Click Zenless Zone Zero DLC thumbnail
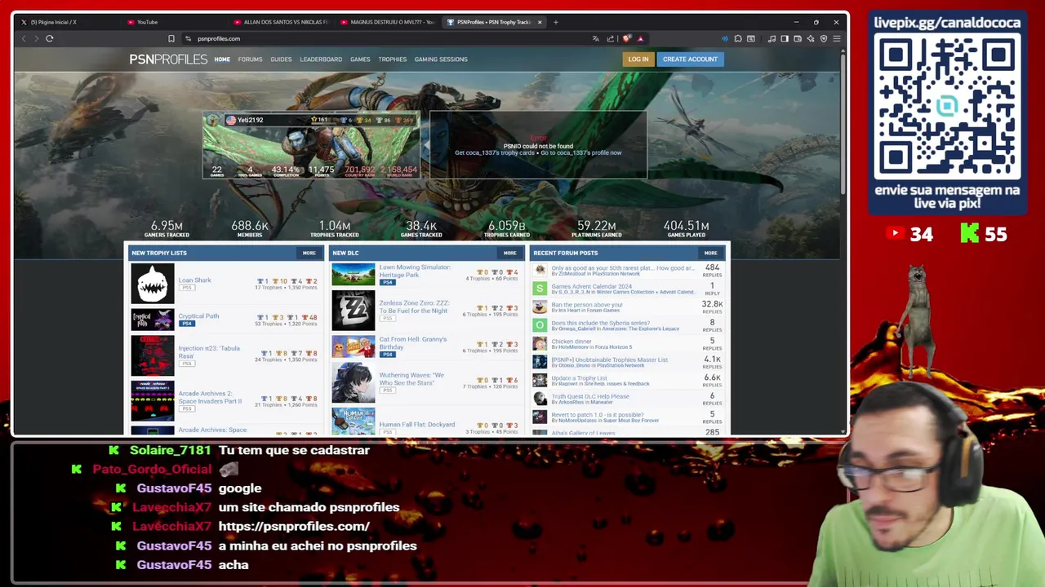1045x587 pixels. click(x=354, y=310)
